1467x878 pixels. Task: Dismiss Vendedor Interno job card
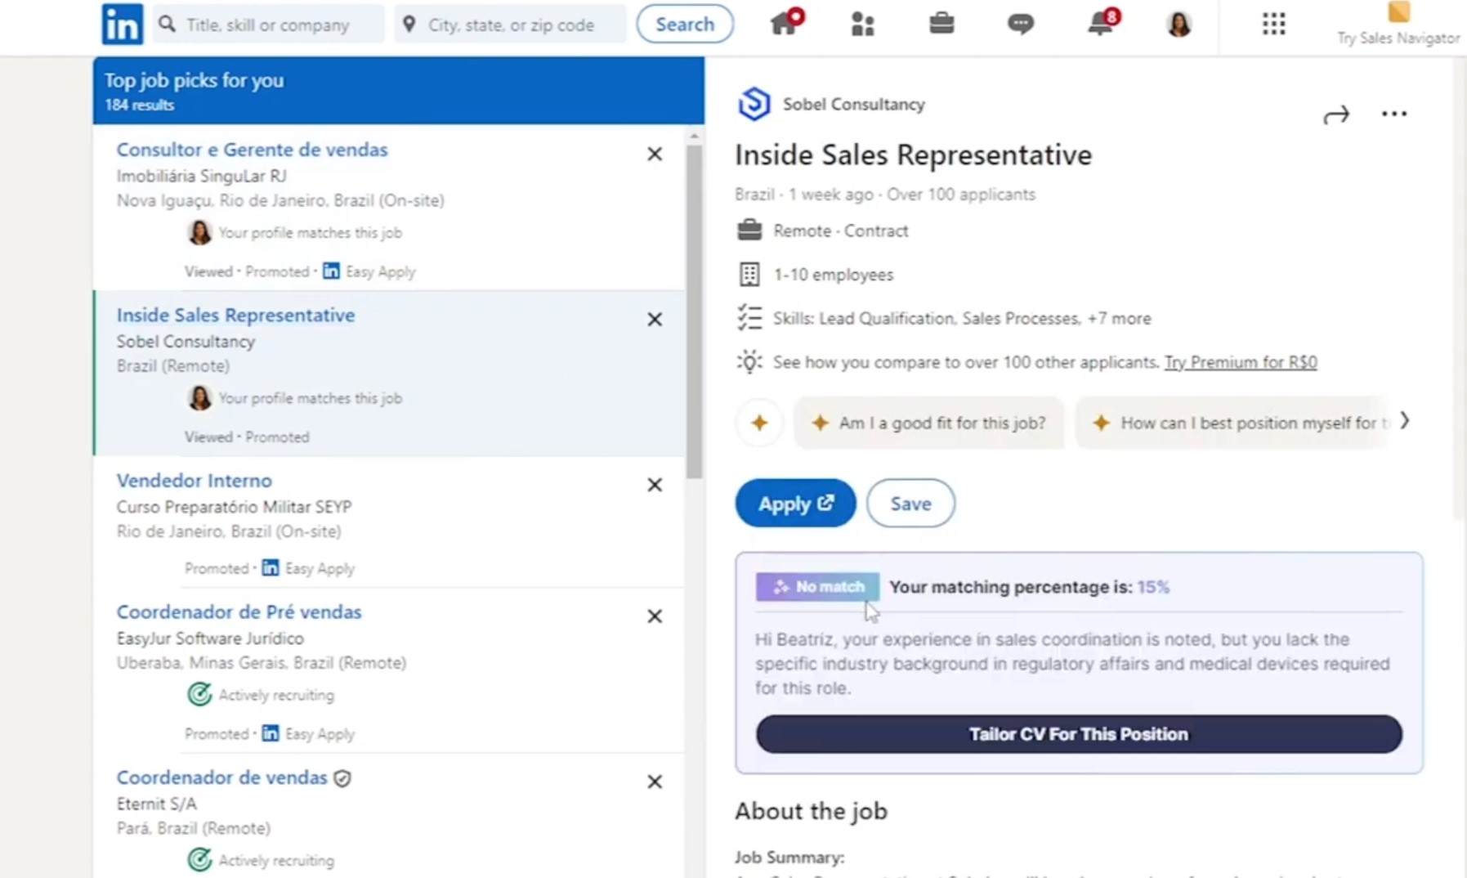pyautogui.click(x=655, y=485)
